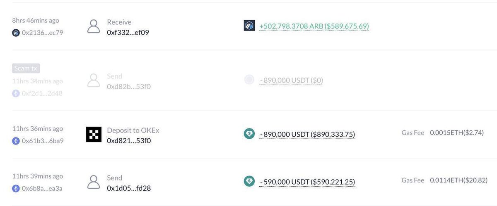Click the Arbitrum chain icon beside 0x2136...ec79
497x206 pixels.
point(16,33)
